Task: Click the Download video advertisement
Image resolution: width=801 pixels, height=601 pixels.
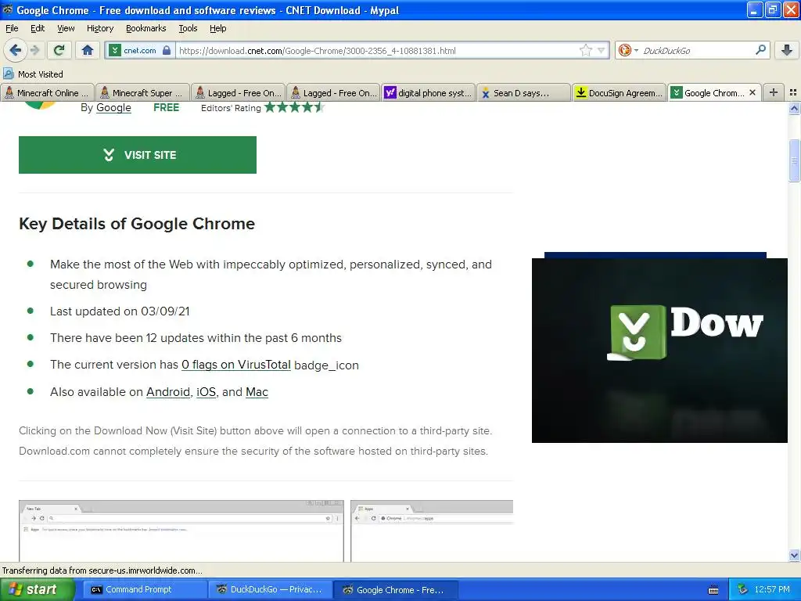Action: tap(659, 350)
